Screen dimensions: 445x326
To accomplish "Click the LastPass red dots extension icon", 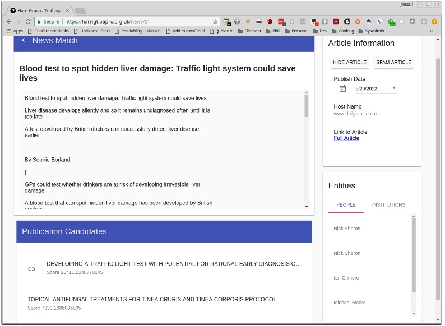I will [281, 22].
